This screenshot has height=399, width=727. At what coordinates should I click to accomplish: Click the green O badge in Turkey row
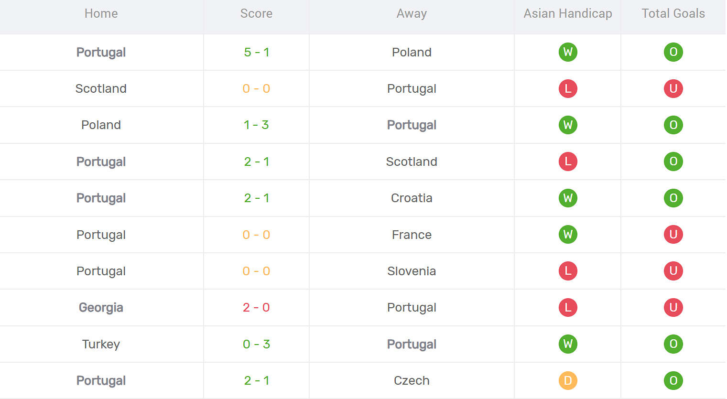[x=673, y=344]
